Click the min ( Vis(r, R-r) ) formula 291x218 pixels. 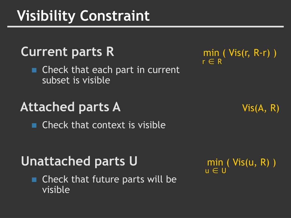(x=240, y=53)
